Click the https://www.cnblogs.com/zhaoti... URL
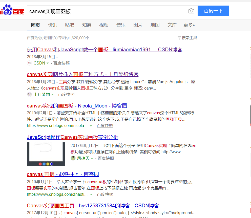Image resolution: width=251 pixels, height=218 pixels. (x=57, y=194)
